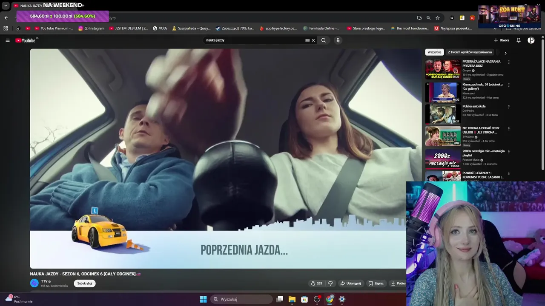
Task: Select the NAUKA JAZDY browser tab
Action: [x=47, y=6]
